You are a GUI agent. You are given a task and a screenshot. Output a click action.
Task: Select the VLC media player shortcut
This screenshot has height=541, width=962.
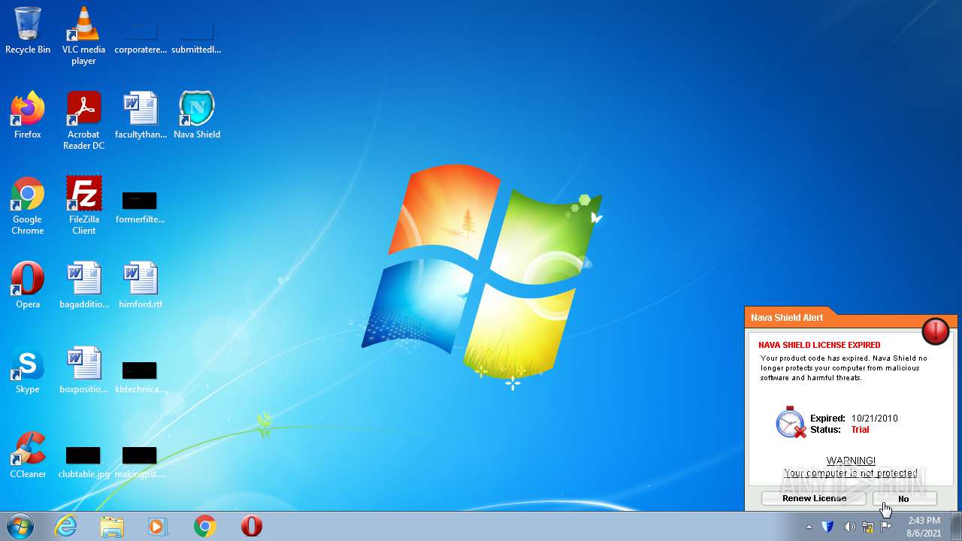pyautogui.click(x=83, y=35)
